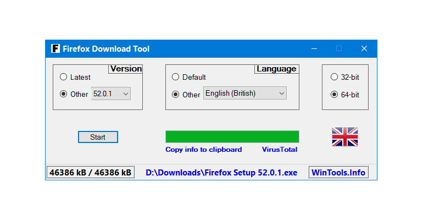The width and height of the screenshot is (423, 220).
Task: Open the downloaded Firefox Setup 52.0.1.exe path
Action: click(221, 173)
